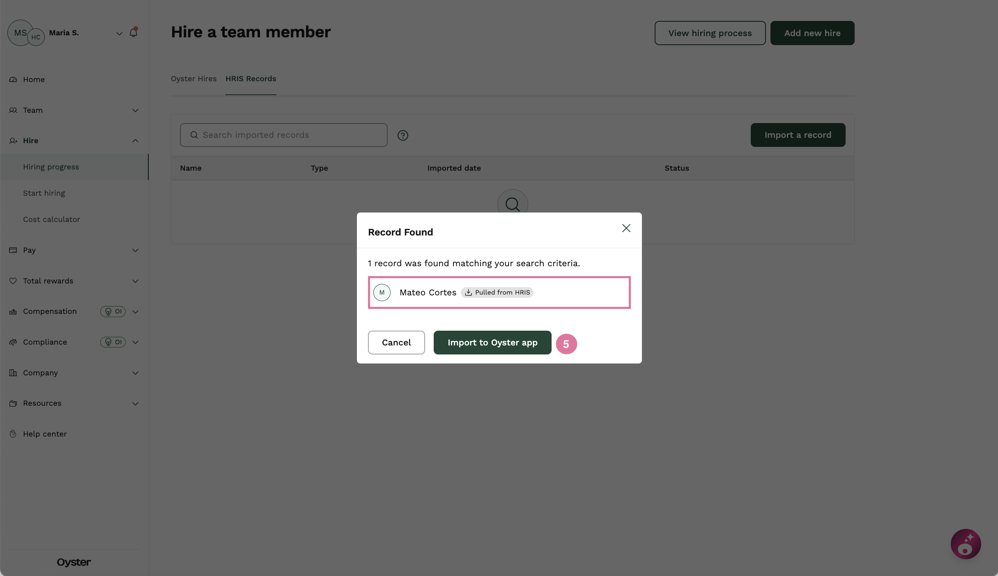Select the Total rewards heart icon
The image size is (998, 576).
(13, 281)
